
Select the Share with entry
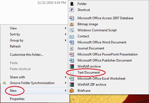coord(17,77)
